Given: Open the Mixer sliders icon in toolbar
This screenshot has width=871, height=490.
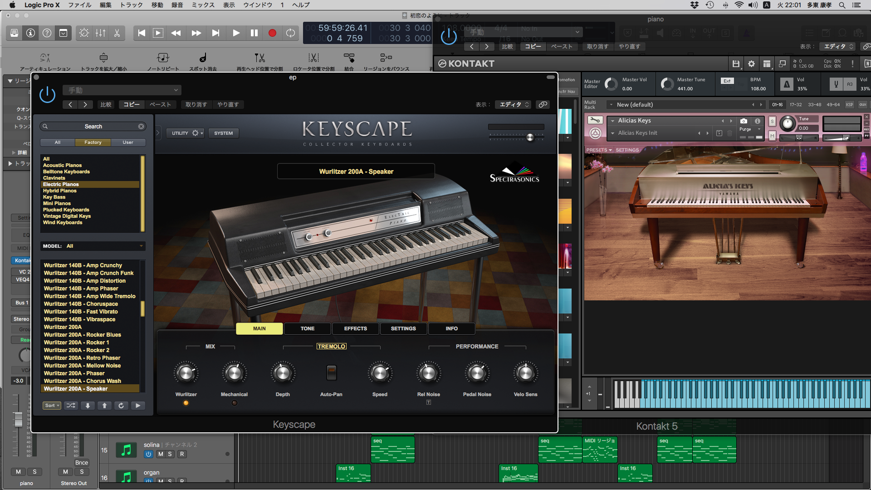Looking at the screenshot, I should pos(101,33).
